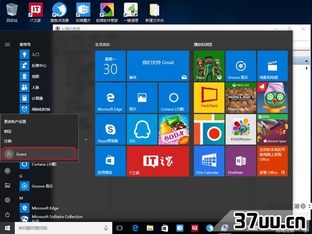
Task: Click the Windows Start button
Action: point(7,228)
